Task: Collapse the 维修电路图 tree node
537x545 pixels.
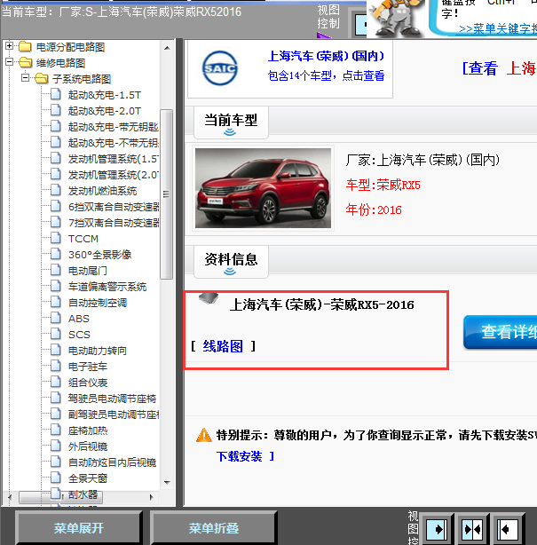Action: tap(10, 63)
